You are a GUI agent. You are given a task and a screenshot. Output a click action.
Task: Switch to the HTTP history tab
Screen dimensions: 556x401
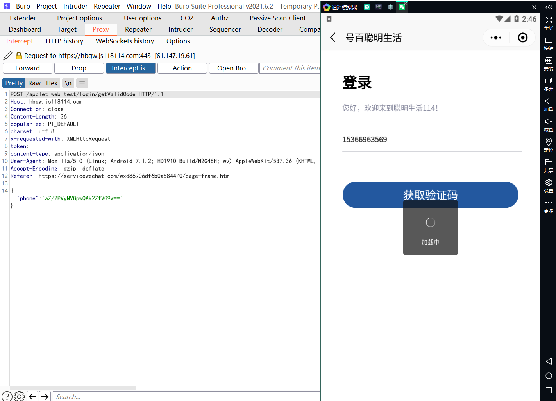[64, 41]
